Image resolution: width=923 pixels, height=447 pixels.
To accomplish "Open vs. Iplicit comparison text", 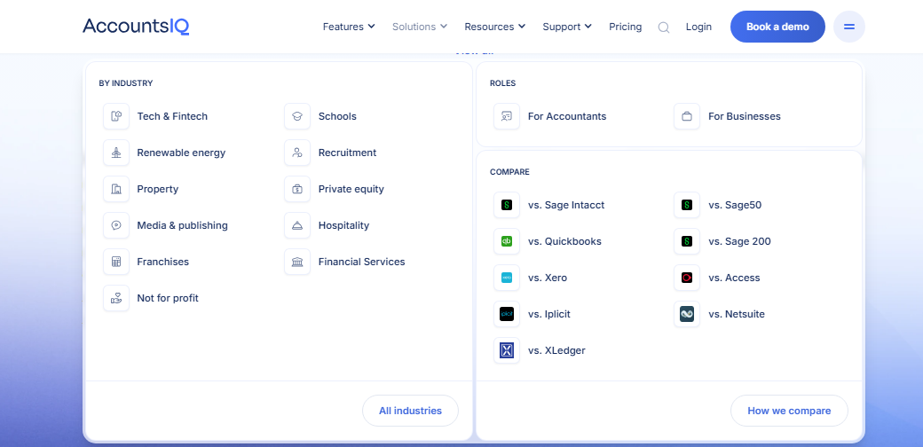I will [x=549, y=314].
